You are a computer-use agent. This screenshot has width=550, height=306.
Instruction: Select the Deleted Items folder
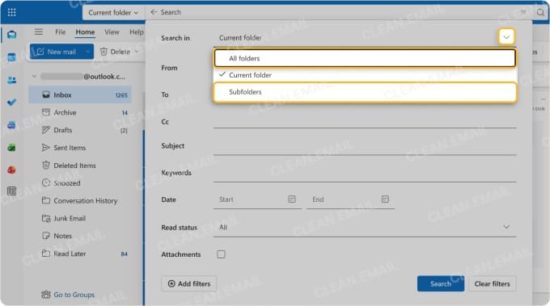tap(80, 166)
